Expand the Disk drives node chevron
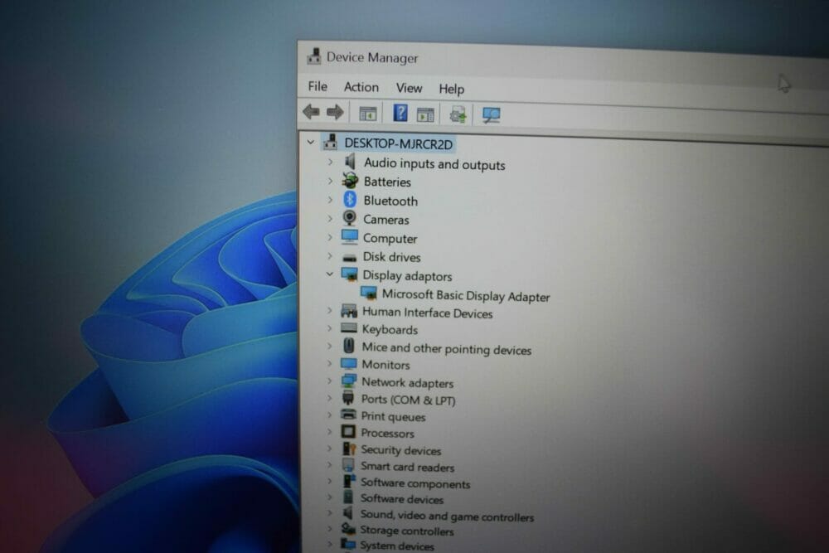The width and height of the screenshot is (829, 553). pos(330,256)
